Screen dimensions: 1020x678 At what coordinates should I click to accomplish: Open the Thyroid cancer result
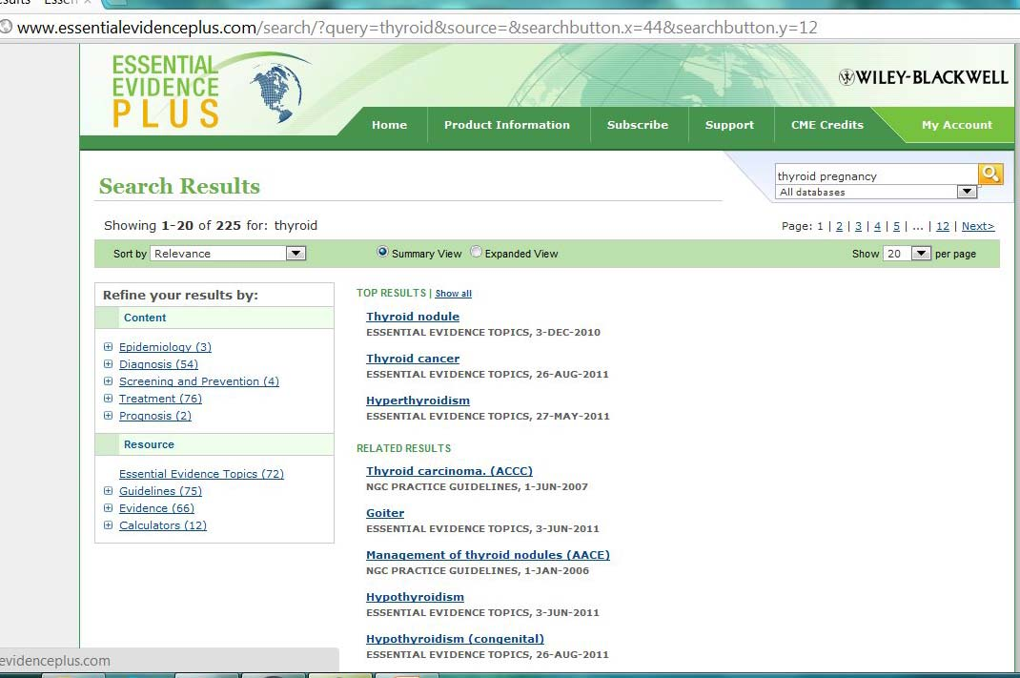413,359
